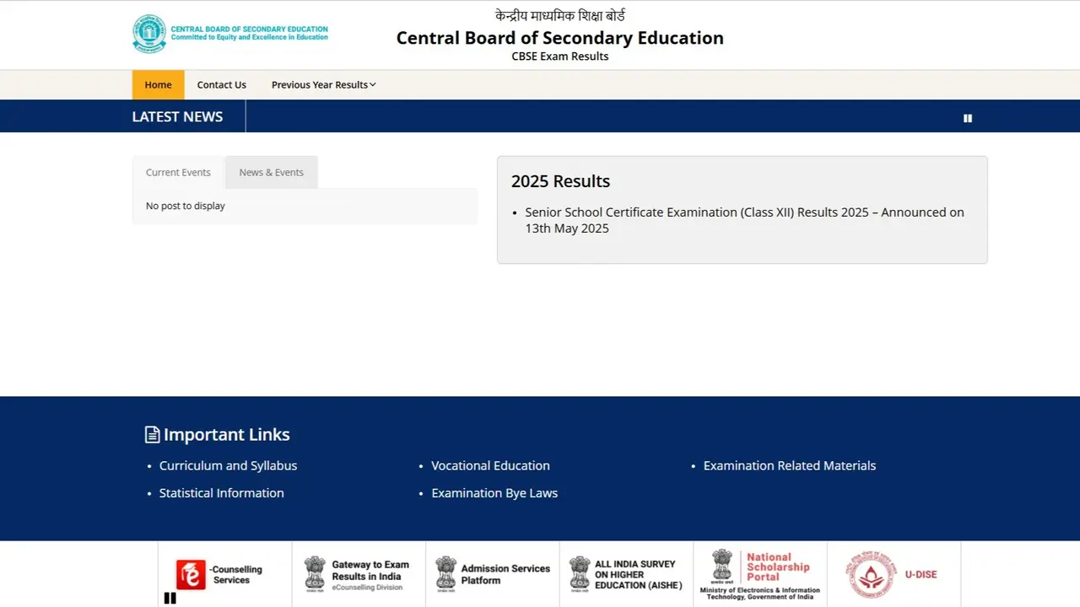Expand the Previous Year Results dropdown

[x=323, y=84]
